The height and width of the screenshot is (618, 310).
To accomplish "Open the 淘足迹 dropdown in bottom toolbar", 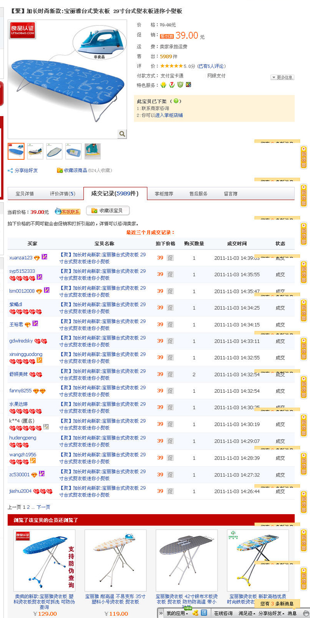I will coord(246,613).
